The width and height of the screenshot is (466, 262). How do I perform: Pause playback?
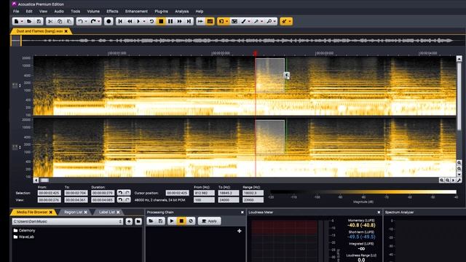[170, 21]
